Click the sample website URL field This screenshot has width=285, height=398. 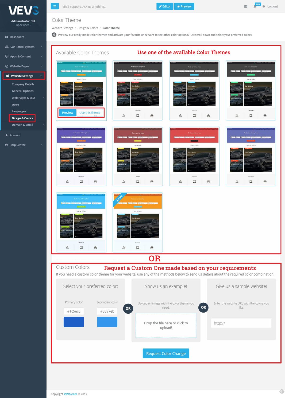241,323
